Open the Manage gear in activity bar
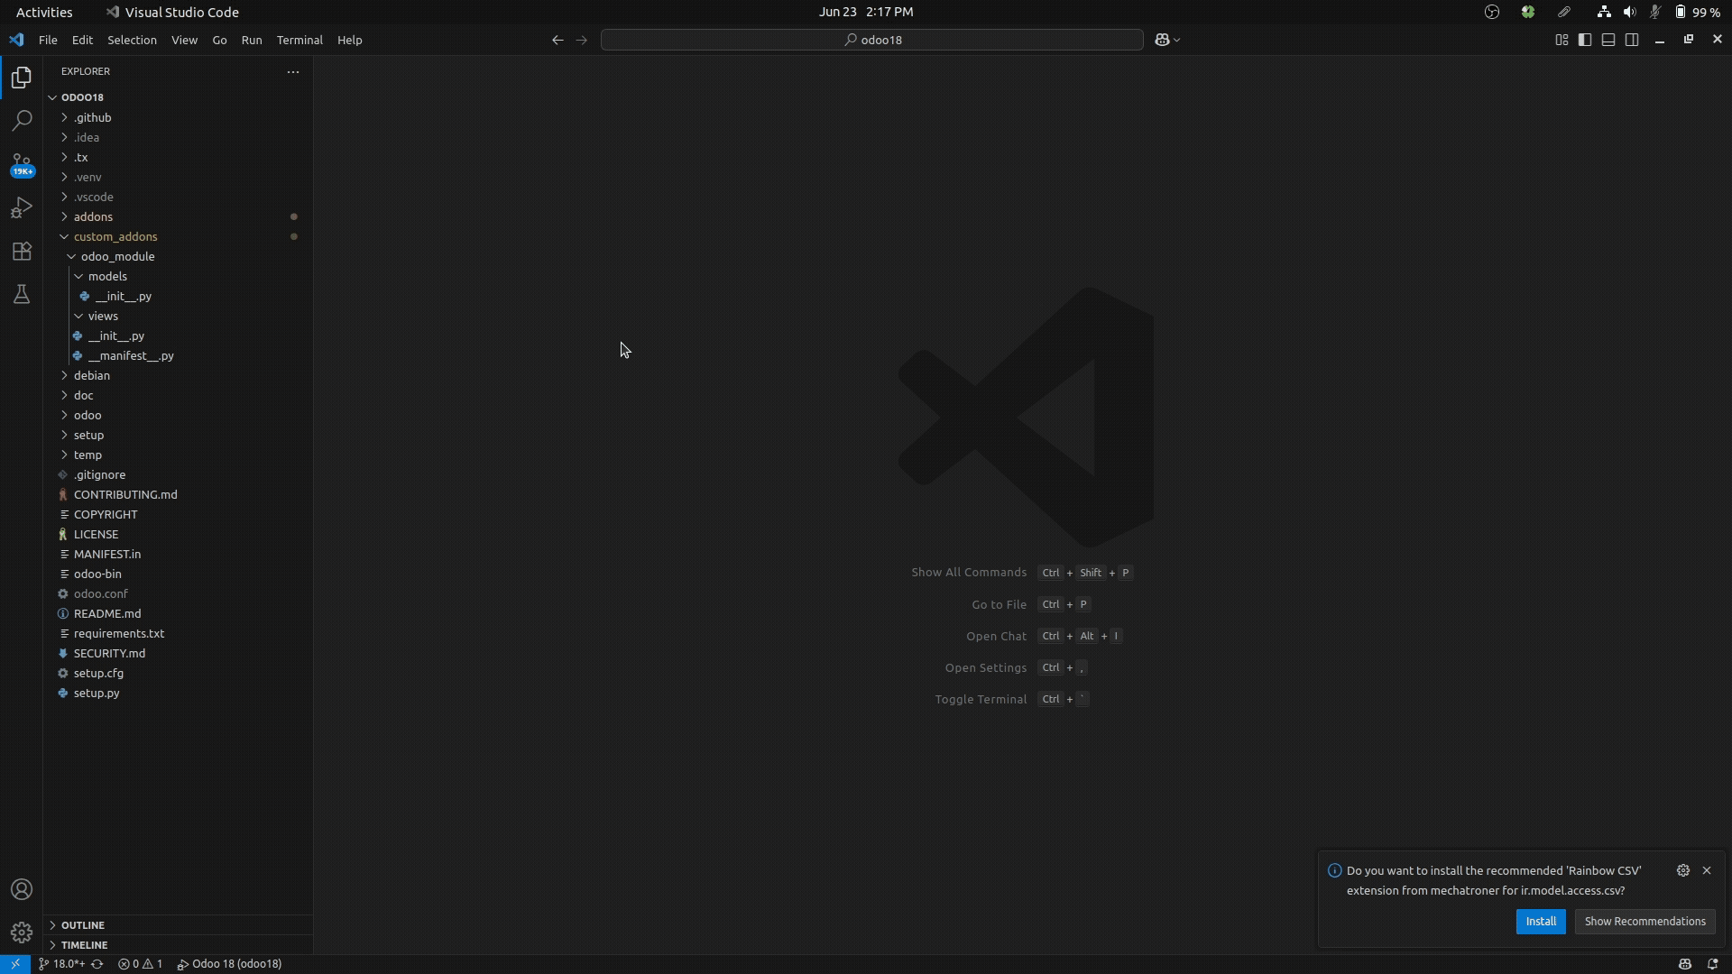This screenshot has width=1732, height=974. click(22, 933)
